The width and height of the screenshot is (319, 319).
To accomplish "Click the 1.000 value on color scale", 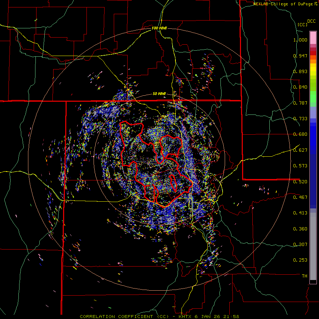I will click(x=300, y=40).
